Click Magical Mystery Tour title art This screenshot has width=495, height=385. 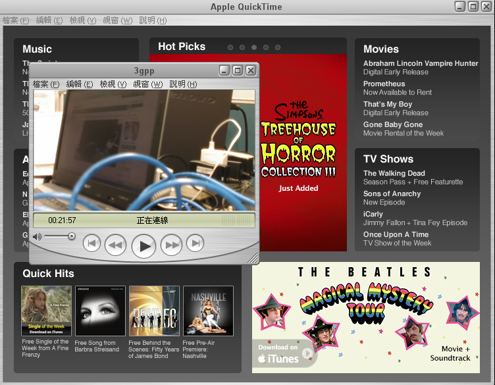tap(366, 303)
